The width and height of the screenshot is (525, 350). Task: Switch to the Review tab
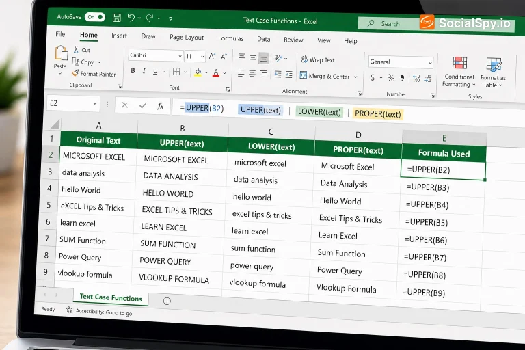(293, 40)
